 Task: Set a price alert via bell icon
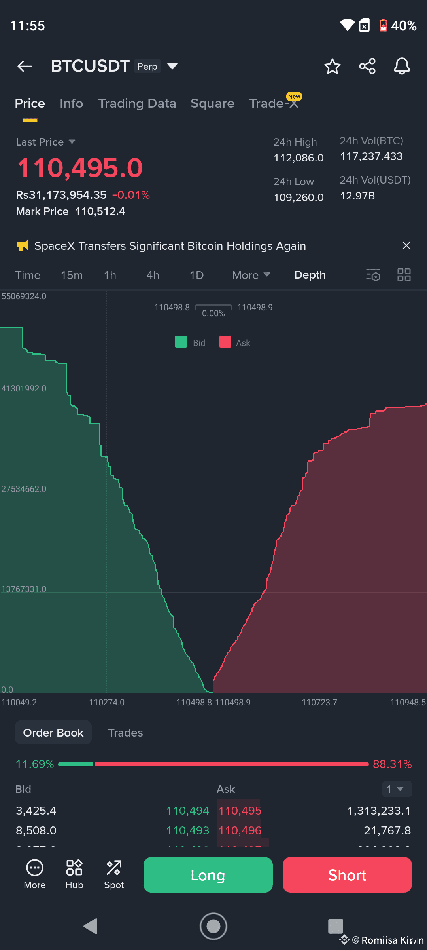click(x=402, y=66)
